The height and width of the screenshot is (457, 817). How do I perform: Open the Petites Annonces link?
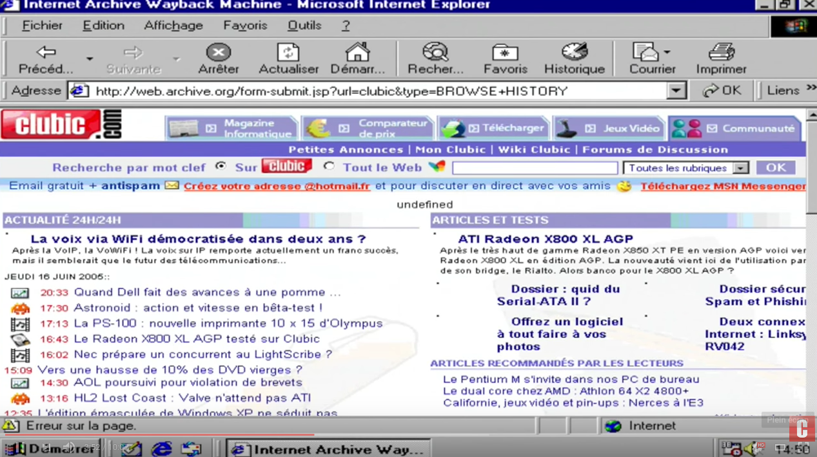[x=346, y=149]
